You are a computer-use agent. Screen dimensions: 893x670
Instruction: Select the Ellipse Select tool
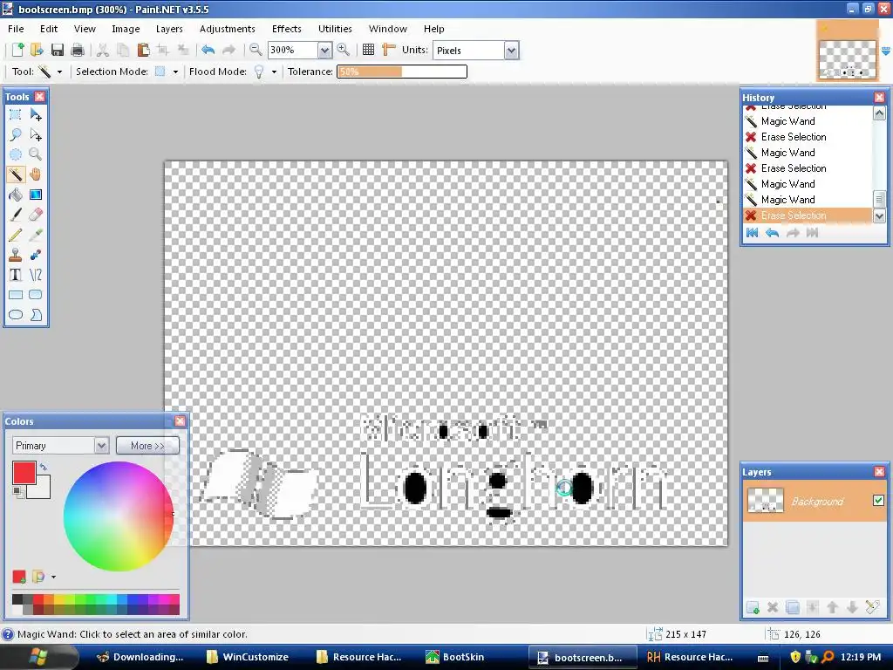click(x=16, y=154)
